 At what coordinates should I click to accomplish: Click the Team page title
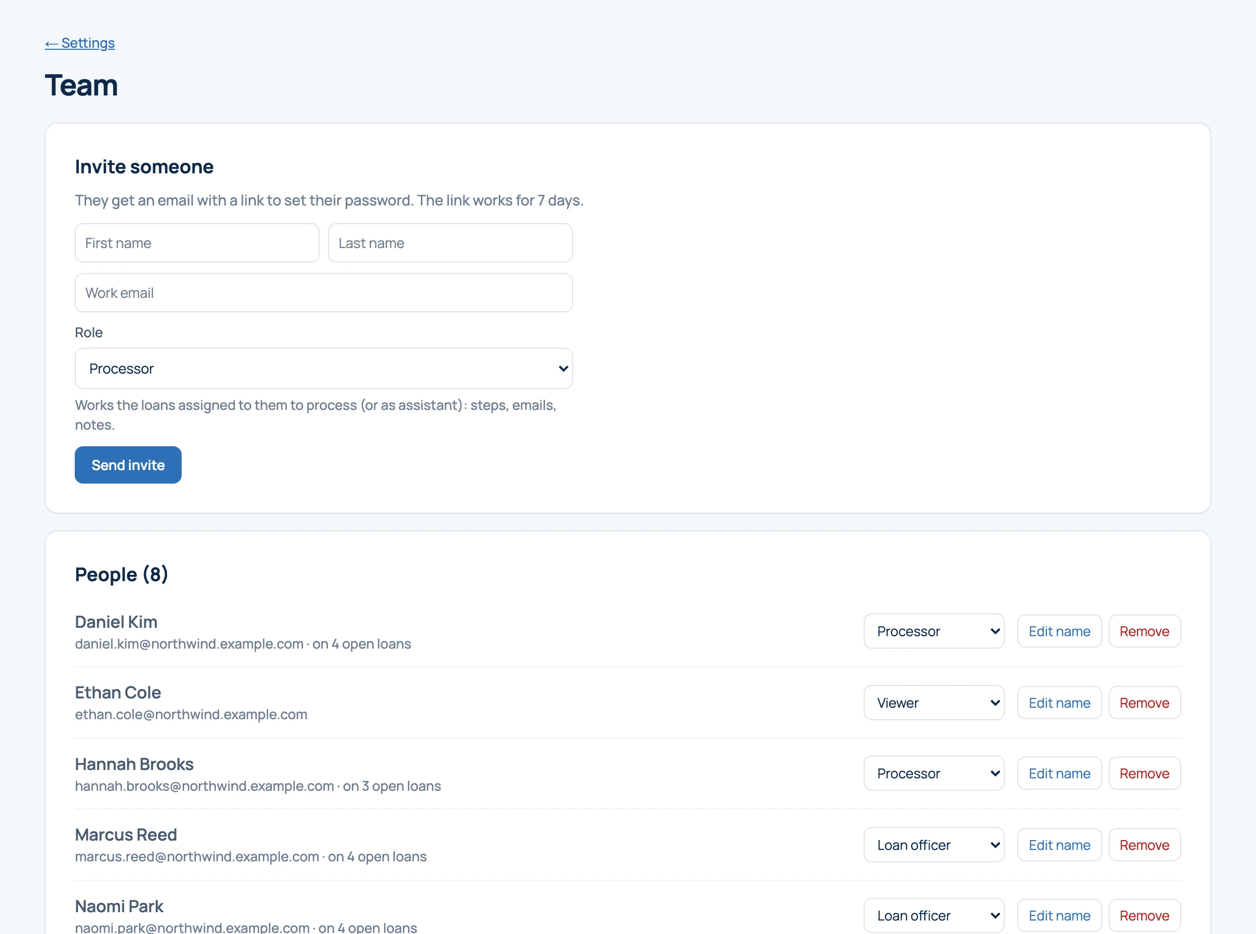click(x=81, y=86)
